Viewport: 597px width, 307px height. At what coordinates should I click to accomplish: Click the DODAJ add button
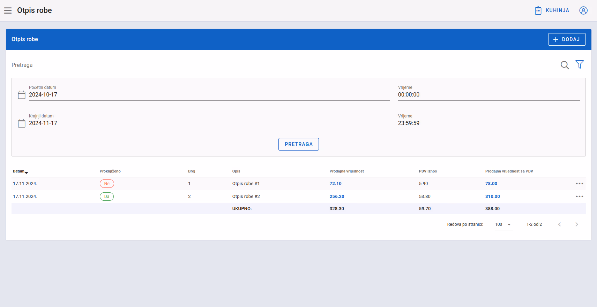pyautogui.click(x=567, y=39)
